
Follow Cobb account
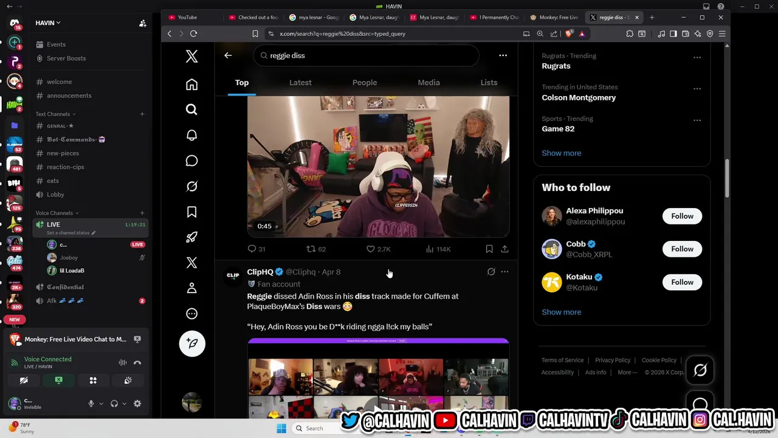[682, 249]
